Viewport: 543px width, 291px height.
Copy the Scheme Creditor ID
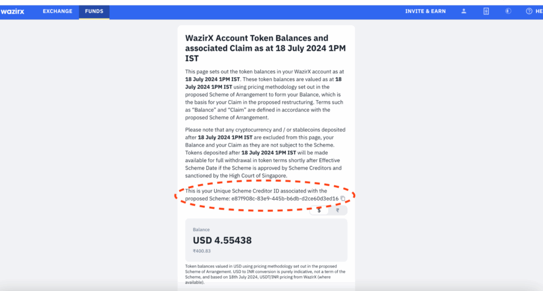tap(343, 198)
